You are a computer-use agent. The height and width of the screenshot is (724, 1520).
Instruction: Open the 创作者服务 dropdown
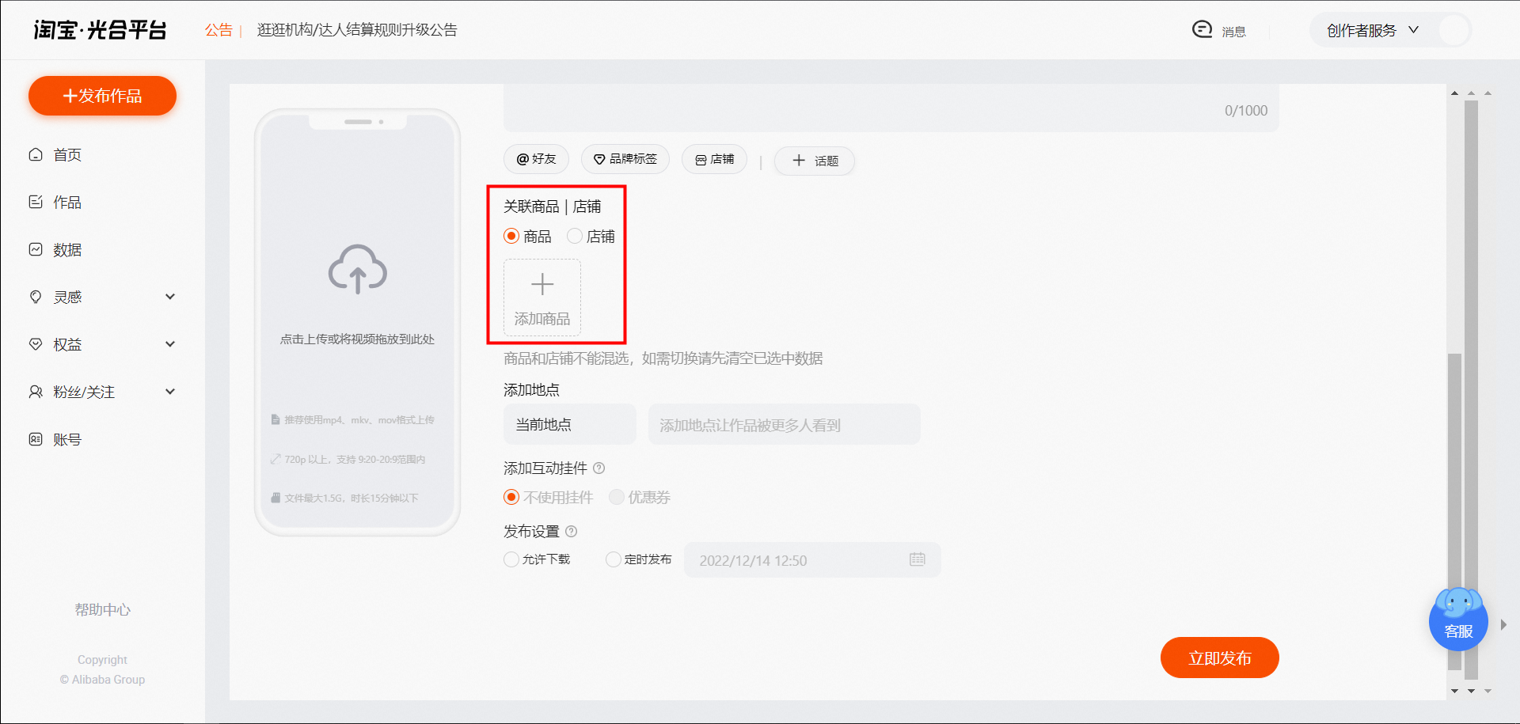point(1373,30)
